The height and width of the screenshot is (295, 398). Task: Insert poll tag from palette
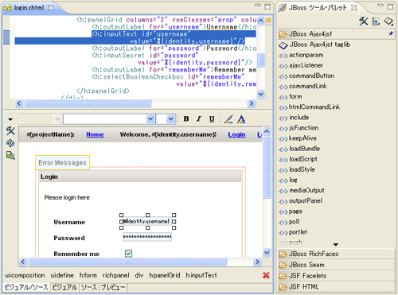(289, 222)
